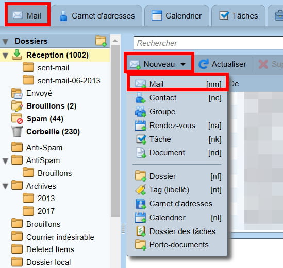Open the Envoyé sent folder
Viewport: 283px width, 268px height.
pos(32,93)
